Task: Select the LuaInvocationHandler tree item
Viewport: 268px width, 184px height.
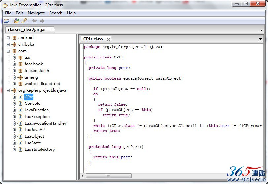Action: (45, 123)
